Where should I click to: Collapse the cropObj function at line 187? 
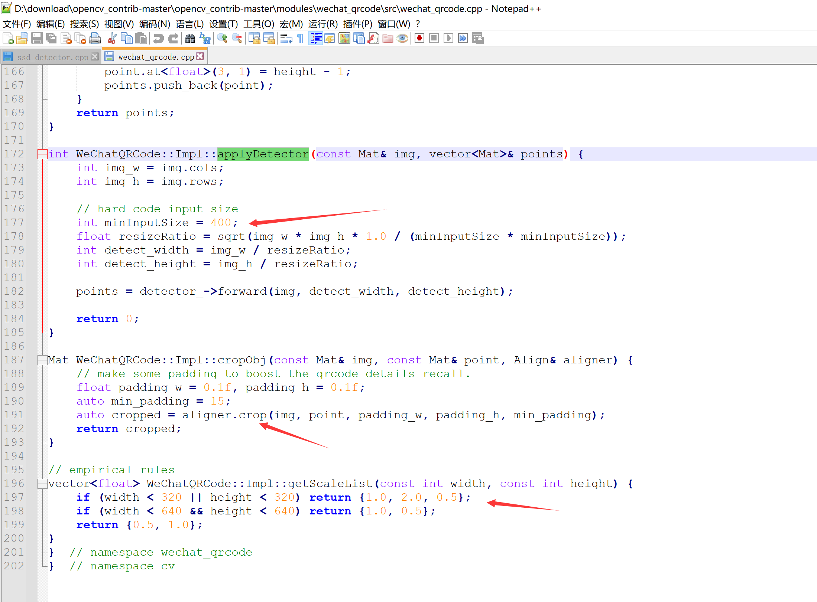[42, 360]
